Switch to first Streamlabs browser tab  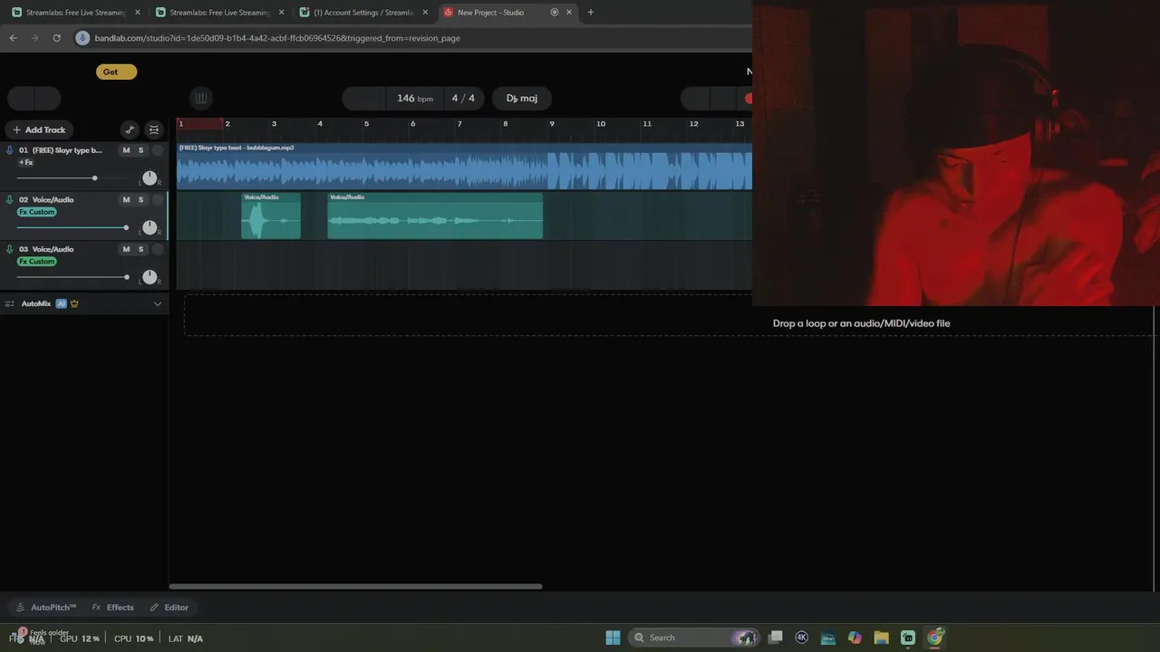(x=75, y=13)
